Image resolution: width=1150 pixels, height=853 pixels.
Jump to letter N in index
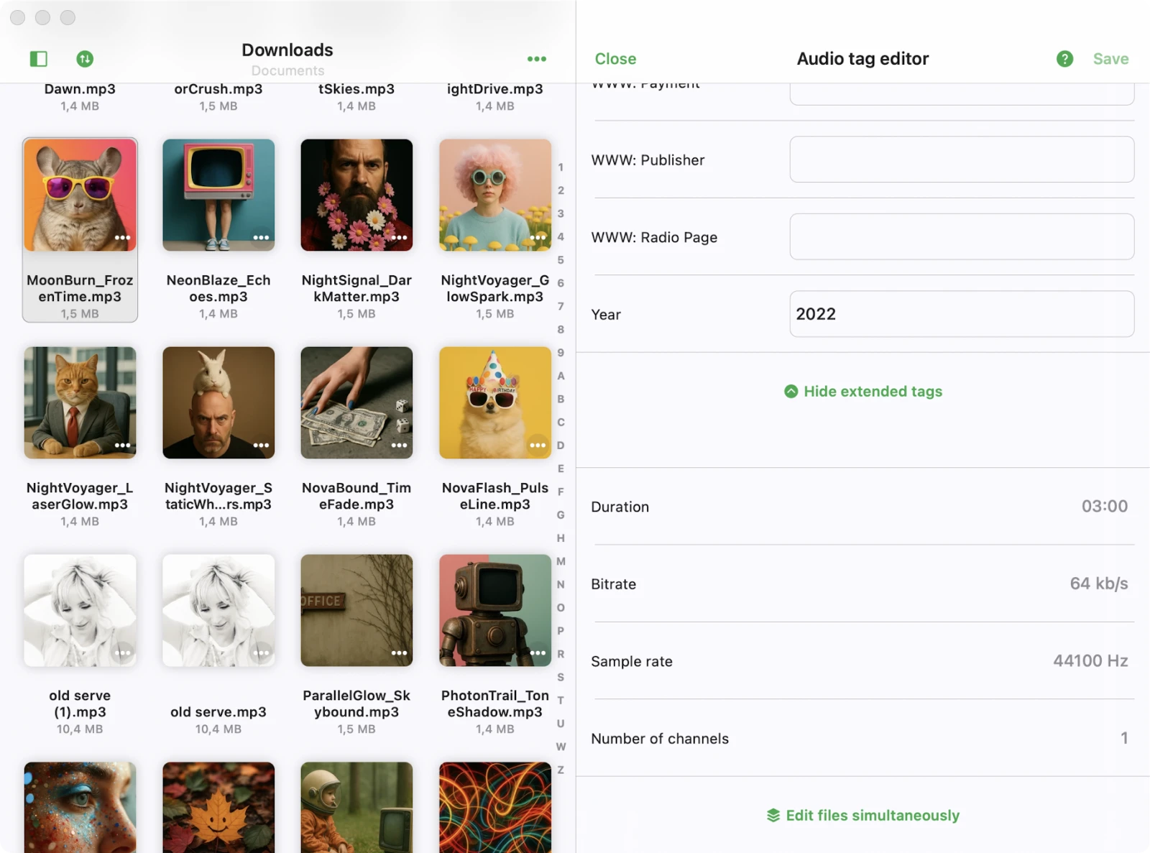click(x=561, y=585)
